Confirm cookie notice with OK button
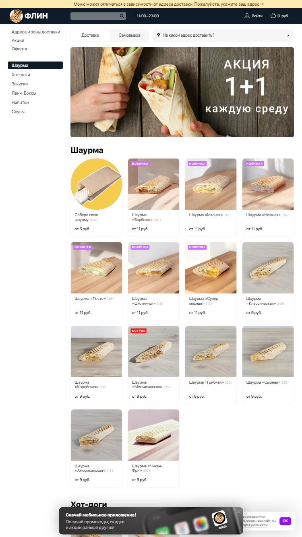The height and width of the screenshot is (537, 302). pyautogui.click(x=285, y=521)
